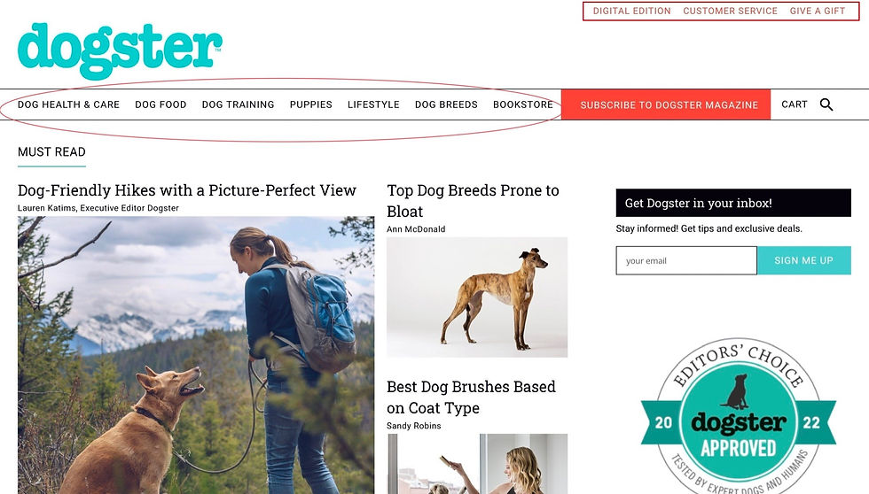
Task: Browse the Dog Breeds section
Action: pos(446,104)
